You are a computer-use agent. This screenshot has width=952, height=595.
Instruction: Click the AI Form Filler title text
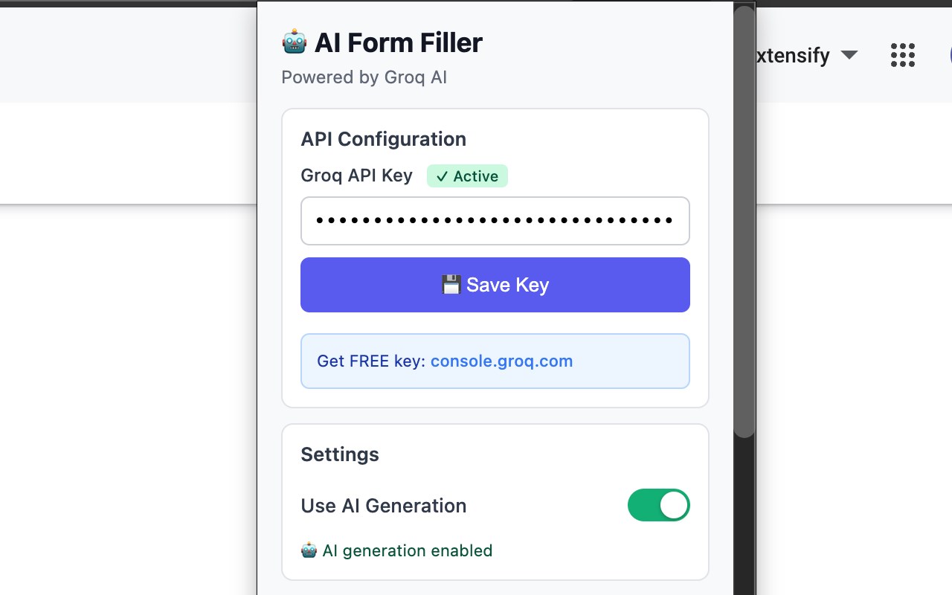(x=398, y=42)
